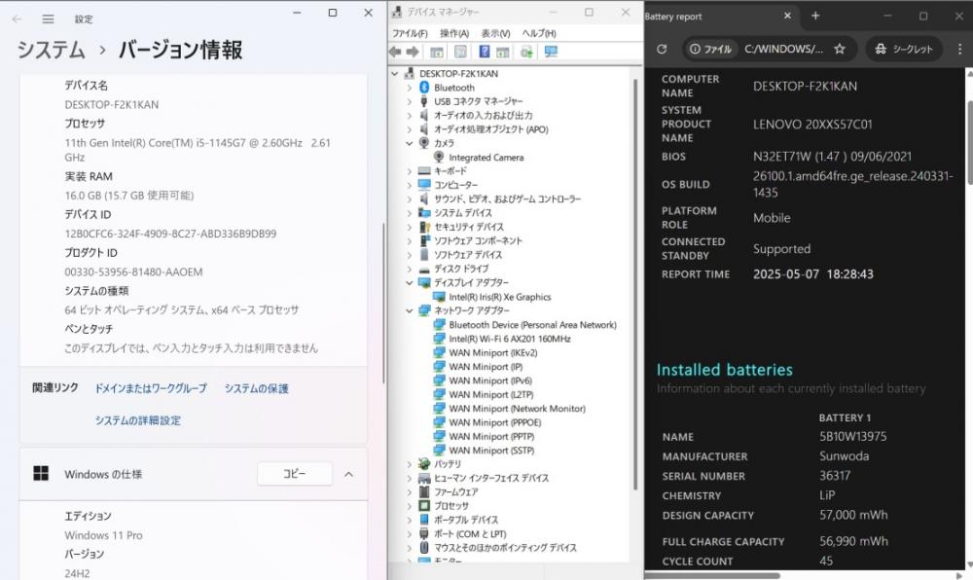Click the device ID value 12B0CFC6-324F-4909-8C27-ABD336B9DB99
This screenshot has height=580, width=973.
tap(170, 234)
